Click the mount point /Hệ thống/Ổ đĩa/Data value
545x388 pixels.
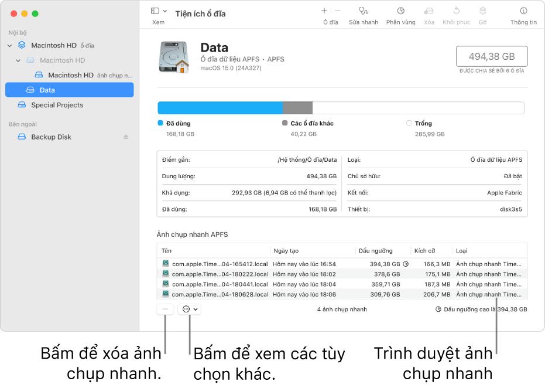(x=307, y=160)
